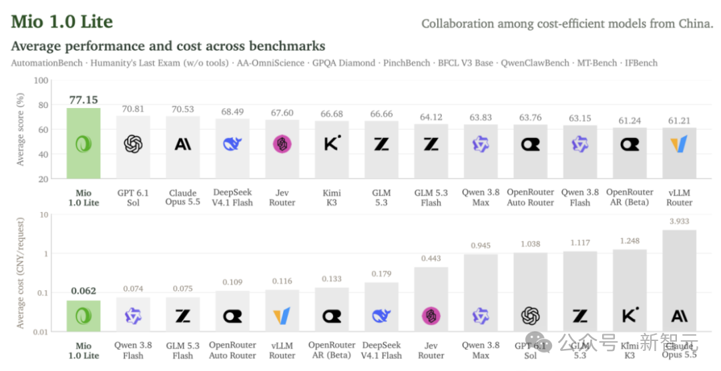Image resolution: width=721 pixels, height=371 pixels.
Task: Click the vLLM Router logo in the score chart
Action: (679, 144)
